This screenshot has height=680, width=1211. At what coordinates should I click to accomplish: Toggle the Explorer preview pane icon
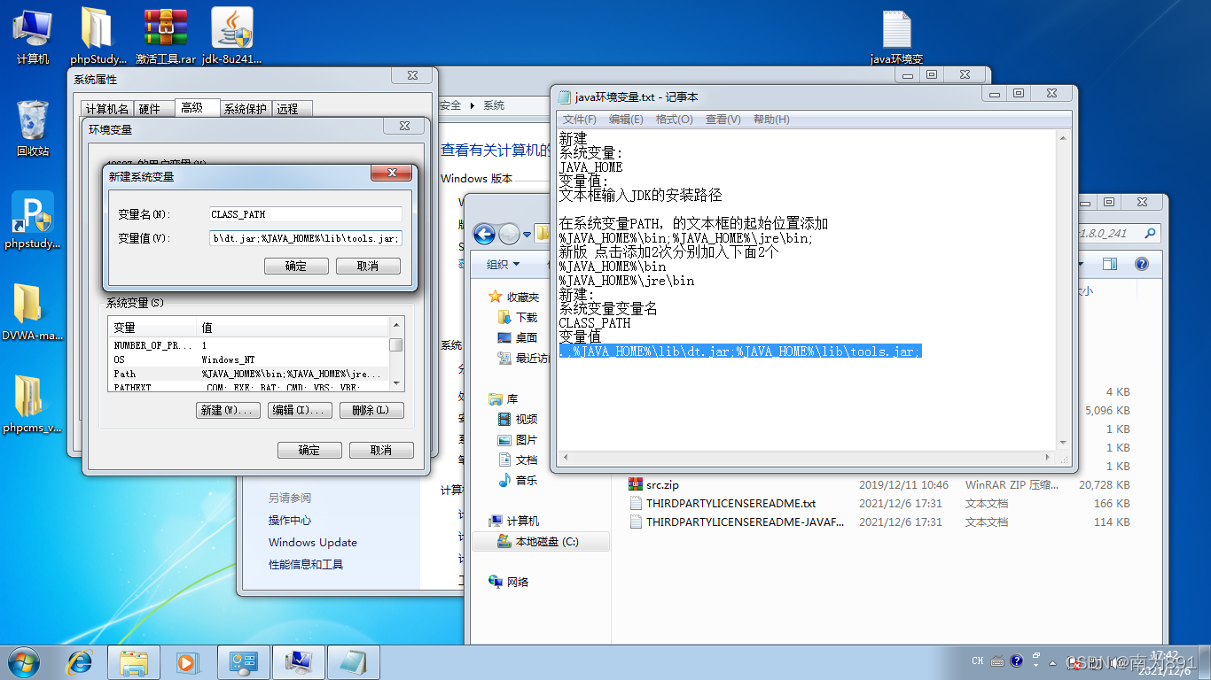1110,264
